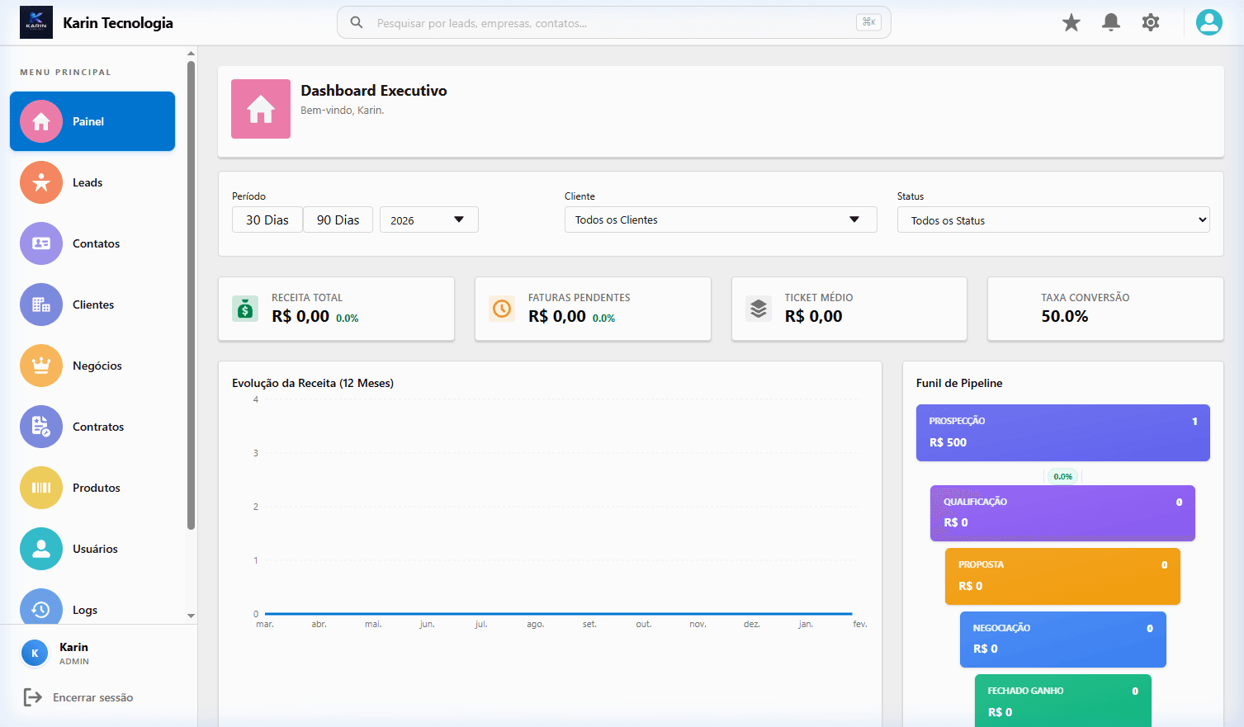Click the Clientes sidebar icon
Viewport: 1244px width, 727px height.
[x=40, y=304]
